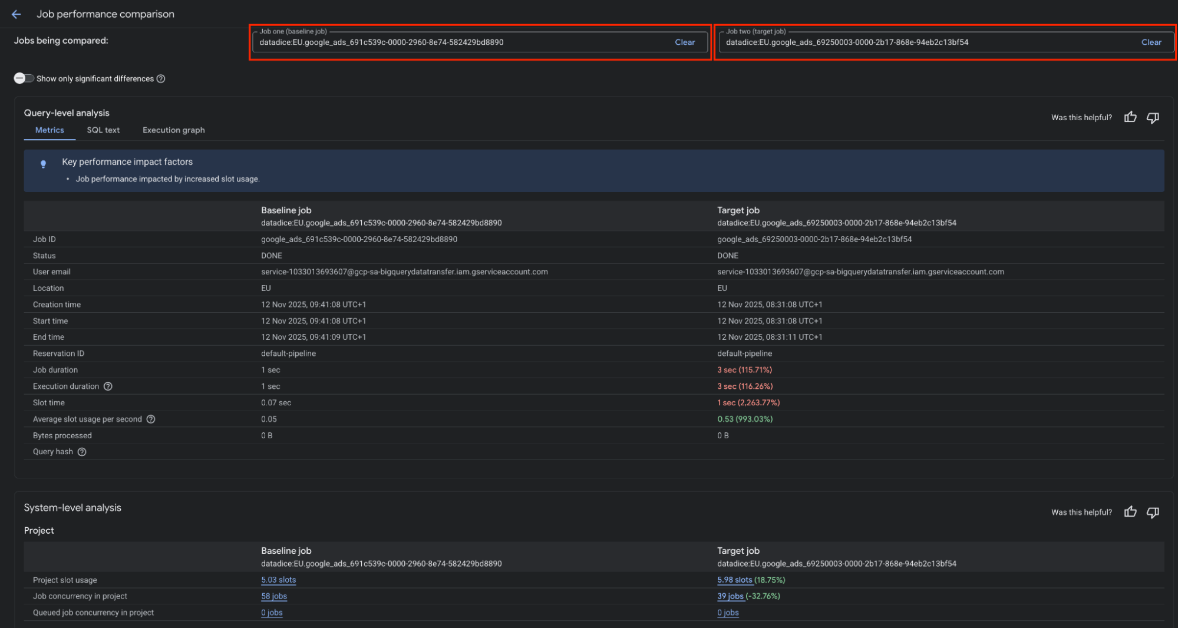Clear the Job two target job field
The image size is (1178, 628).
[1151, 42]
